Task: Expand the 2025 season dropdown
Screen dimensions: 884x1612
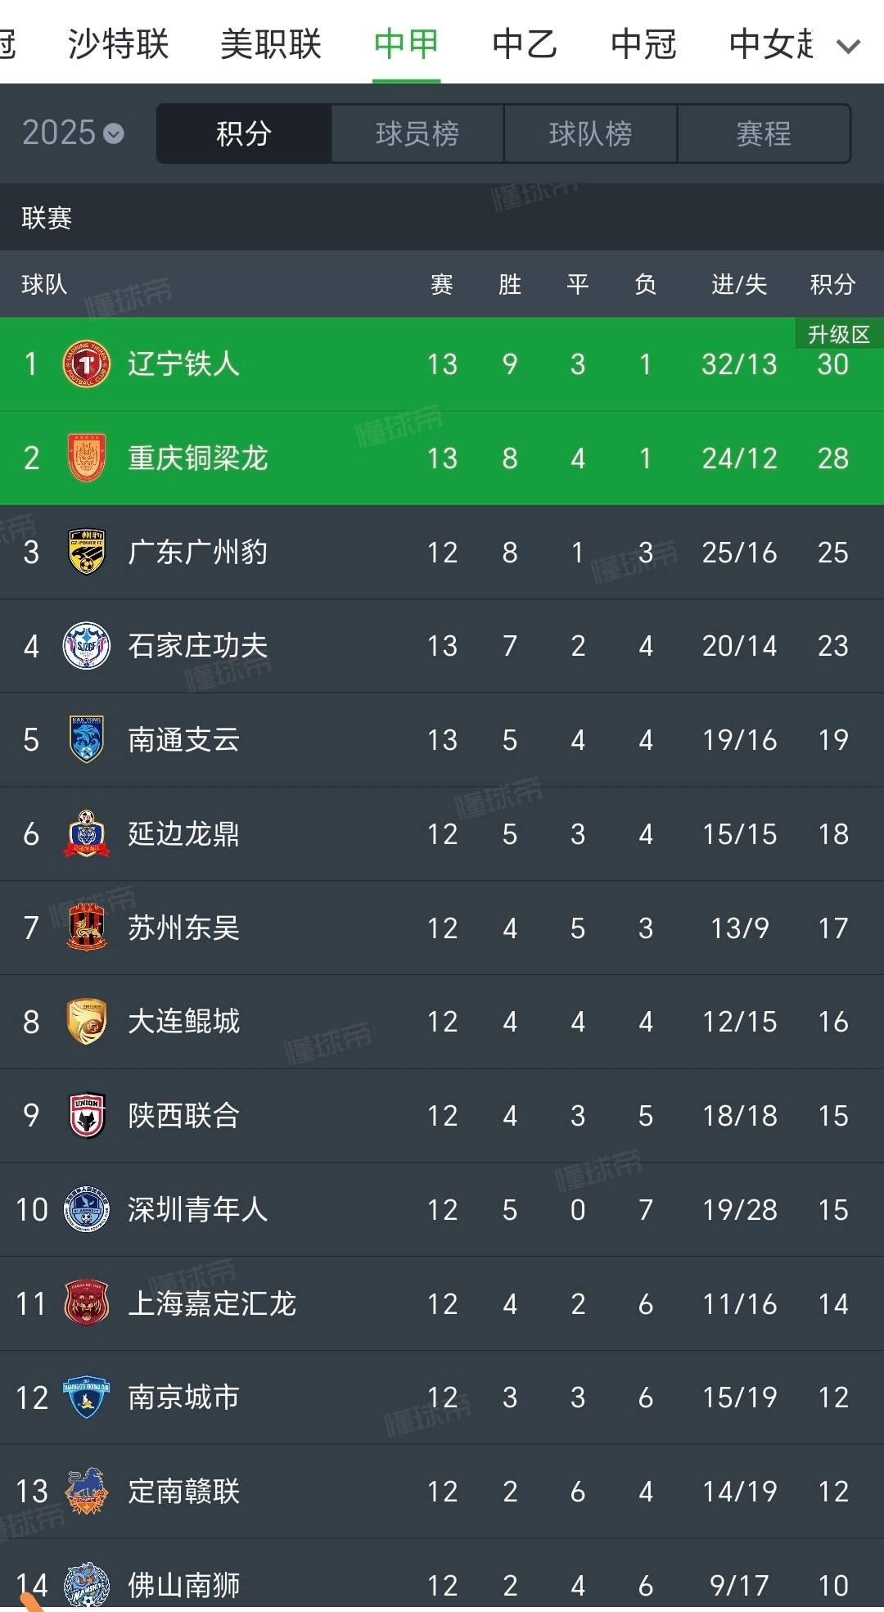Action: (73, 133)
